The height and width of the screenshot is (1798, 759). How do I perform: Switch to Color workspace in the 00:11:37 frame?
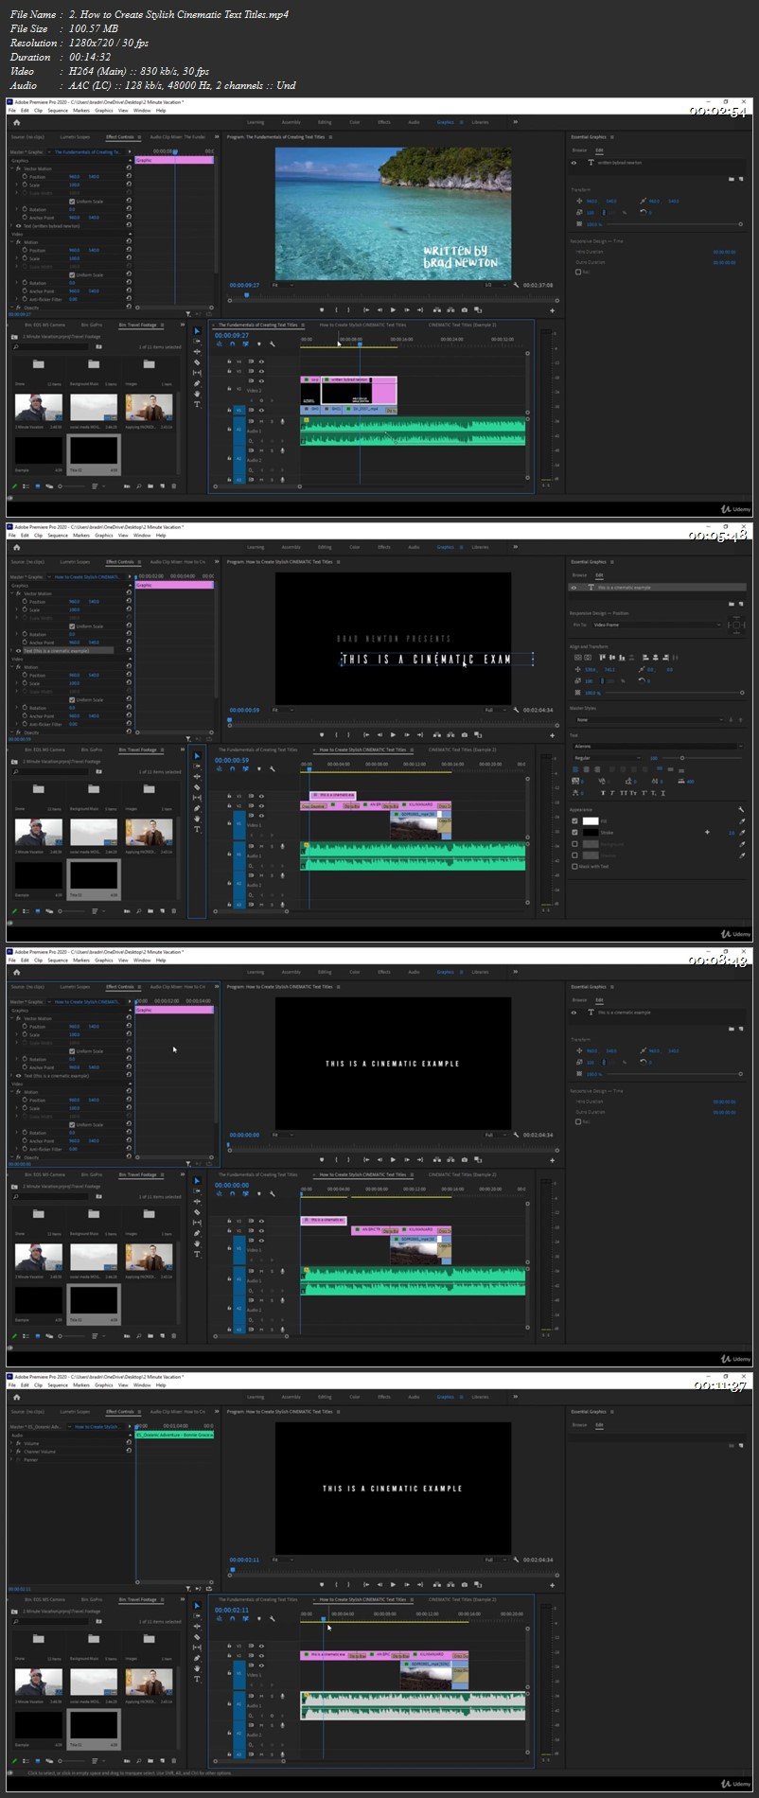(354, 1397)
